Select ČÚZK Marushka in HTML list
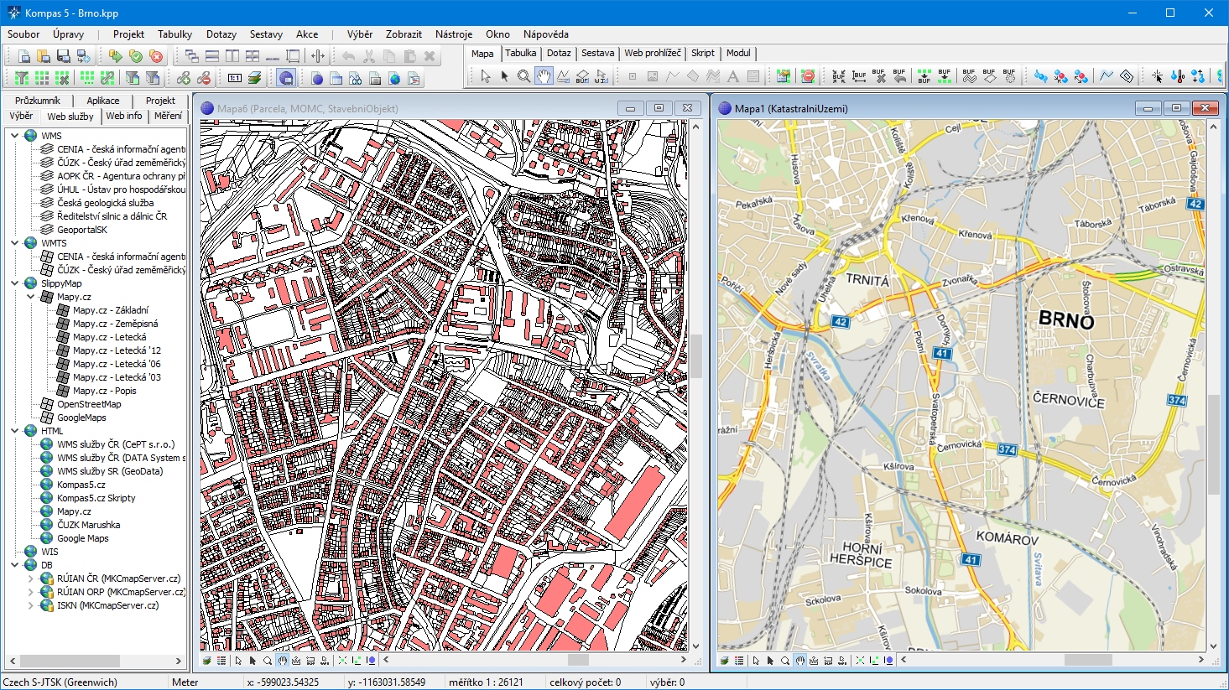The width and height of the screenshot is (1229, 690). click(88, 525)
